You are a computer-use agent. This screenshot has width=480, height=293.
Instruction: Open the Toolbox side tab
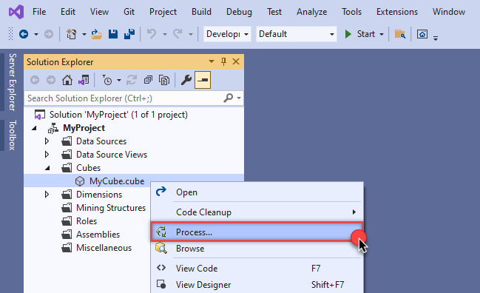pos(12,135)
